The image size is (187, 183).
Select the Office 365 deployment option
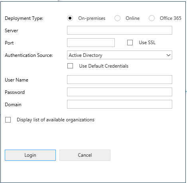pos(152,18)
